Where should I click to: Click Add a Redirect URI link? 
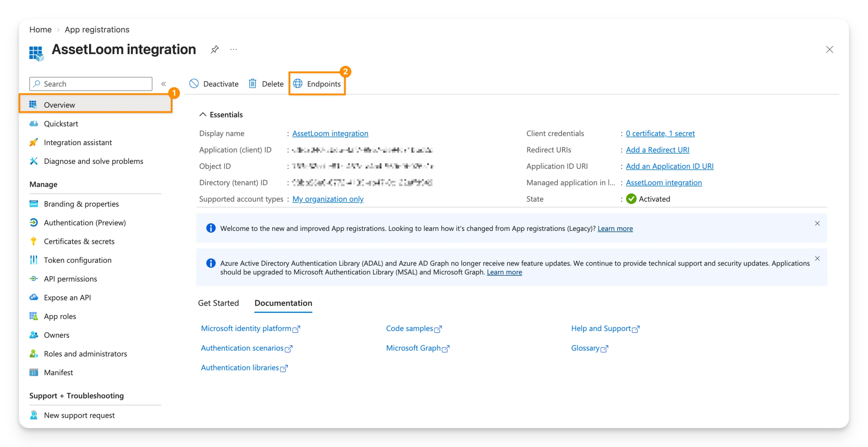point(658,150)
